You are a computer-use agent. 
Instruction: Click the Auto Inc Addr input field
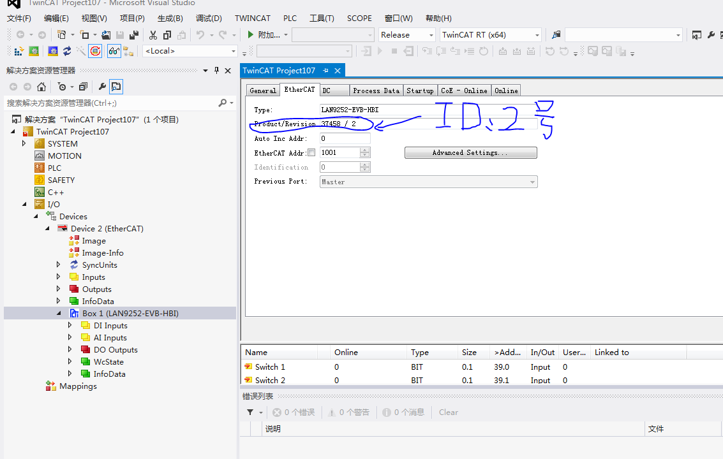(x=345, y=138)
